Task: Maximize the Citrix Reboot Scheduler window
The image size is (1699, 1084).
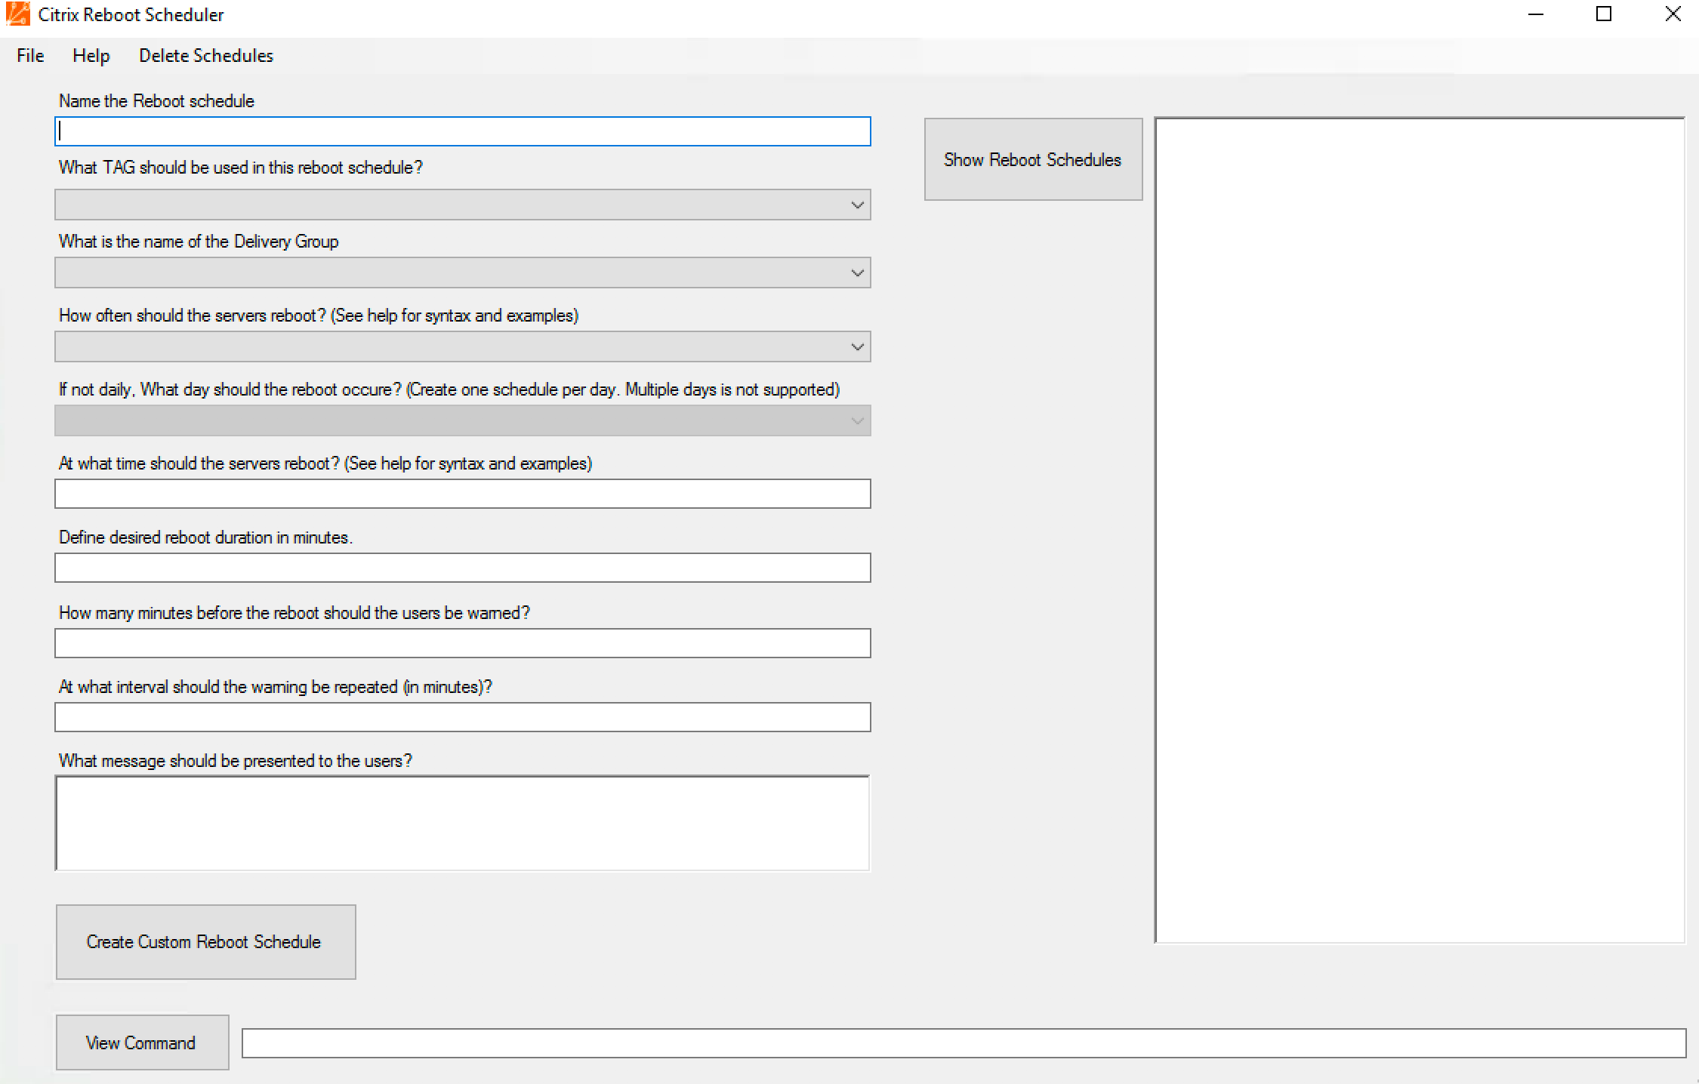Action: coord(1604,14)
